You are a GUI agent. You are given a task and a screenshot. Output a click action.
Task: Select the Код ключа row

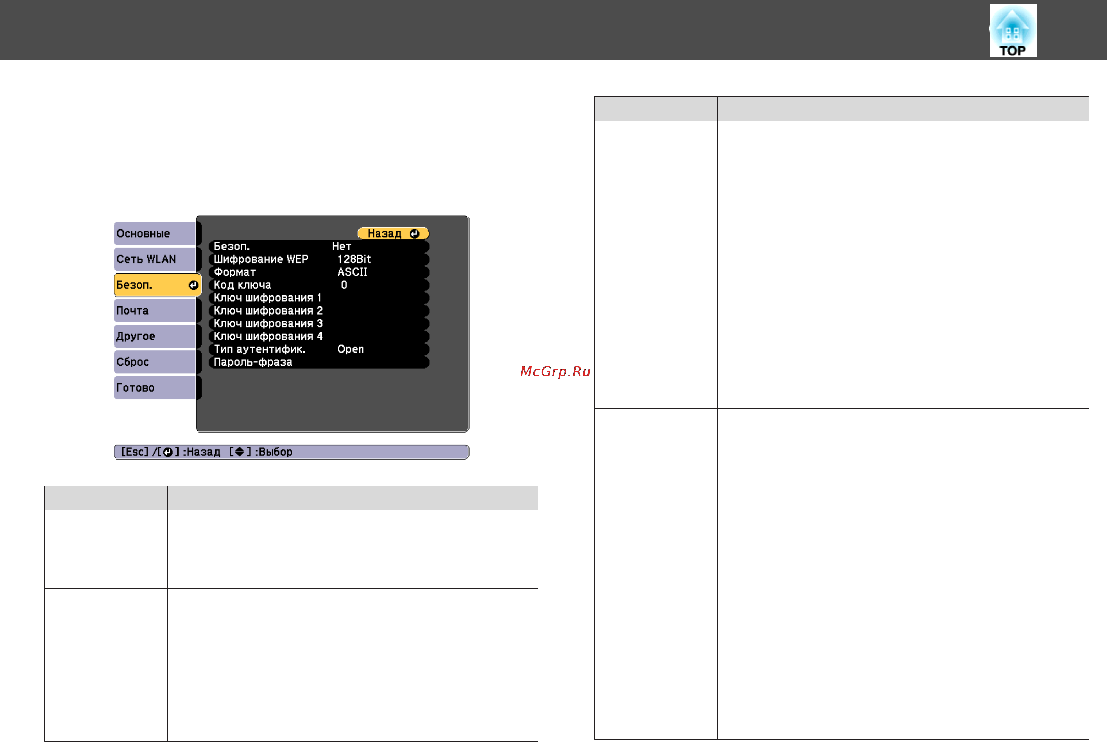[319, 285]
